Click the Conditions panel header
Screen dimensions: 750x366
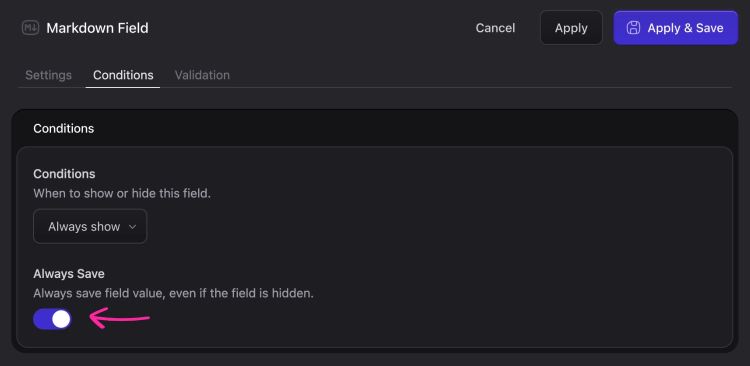tap(63, 128)
